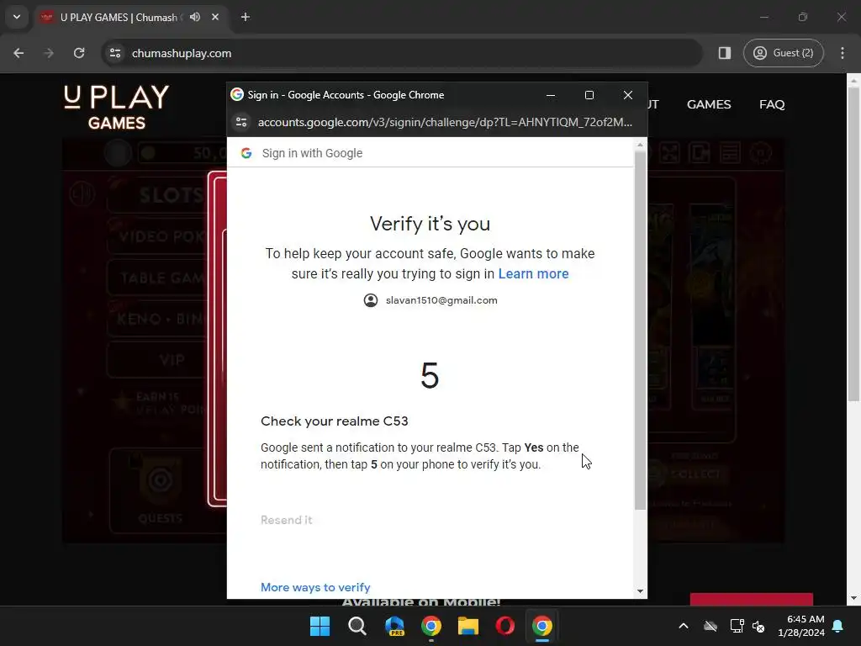This screenshot has width=861, height=646.
Task: Go forward in main browser
Action: 49,53
